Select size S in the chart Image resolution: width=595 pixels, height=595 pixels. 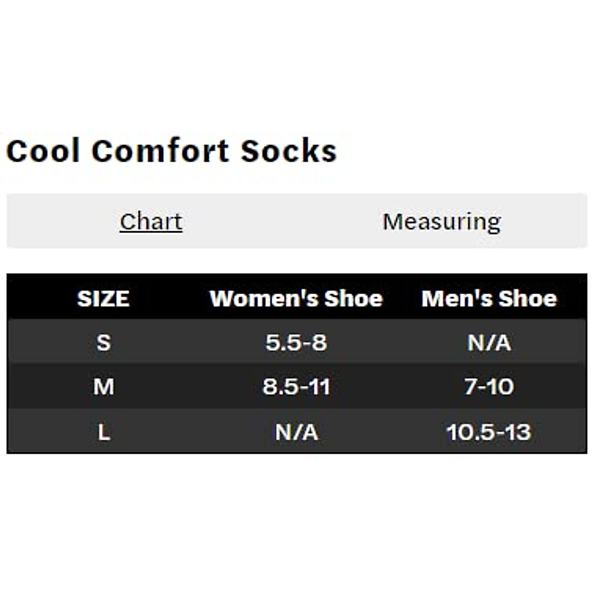tap(103, 342)
